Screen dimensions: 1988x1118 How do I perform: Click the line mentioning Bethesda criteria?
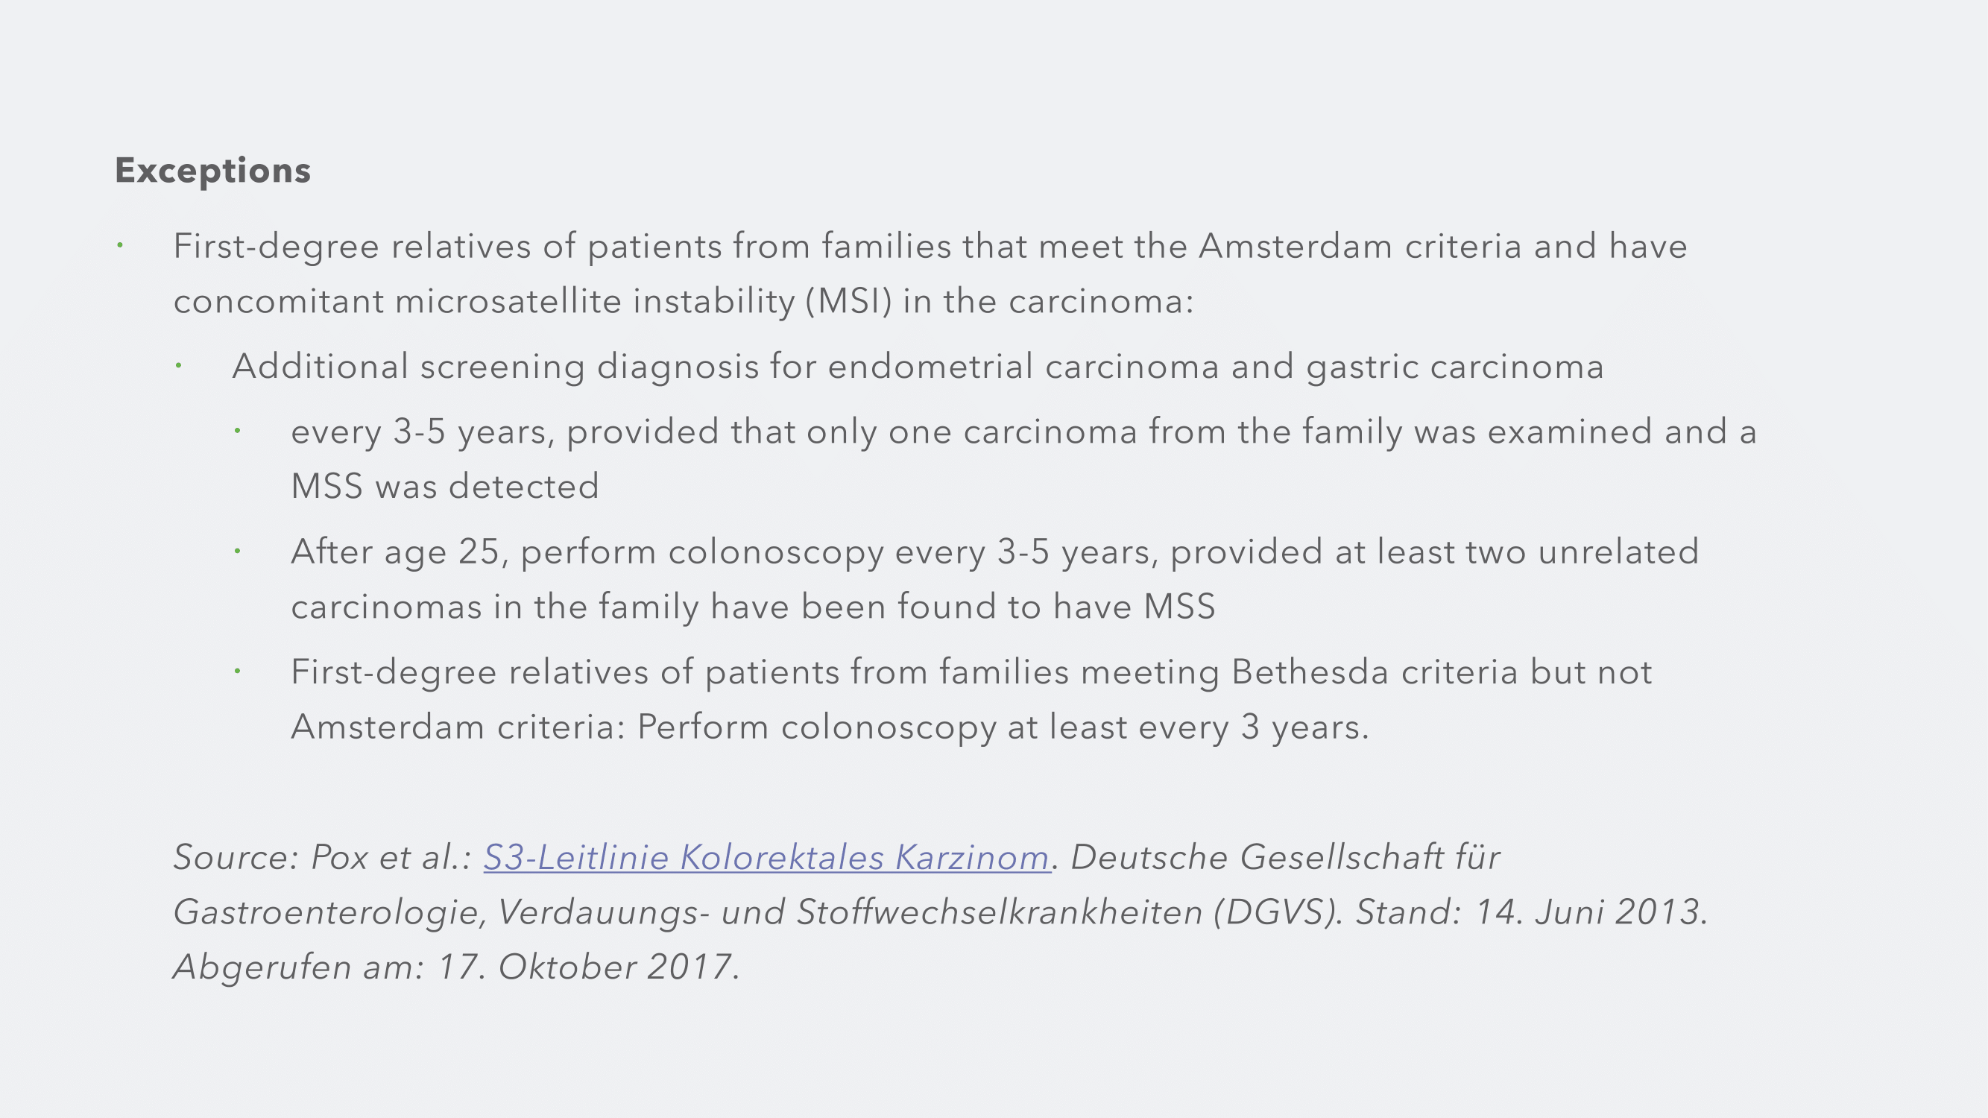(971, 673)
